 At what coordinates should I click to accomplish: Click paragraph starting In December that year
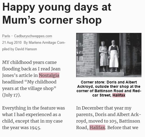coord(109,118)
